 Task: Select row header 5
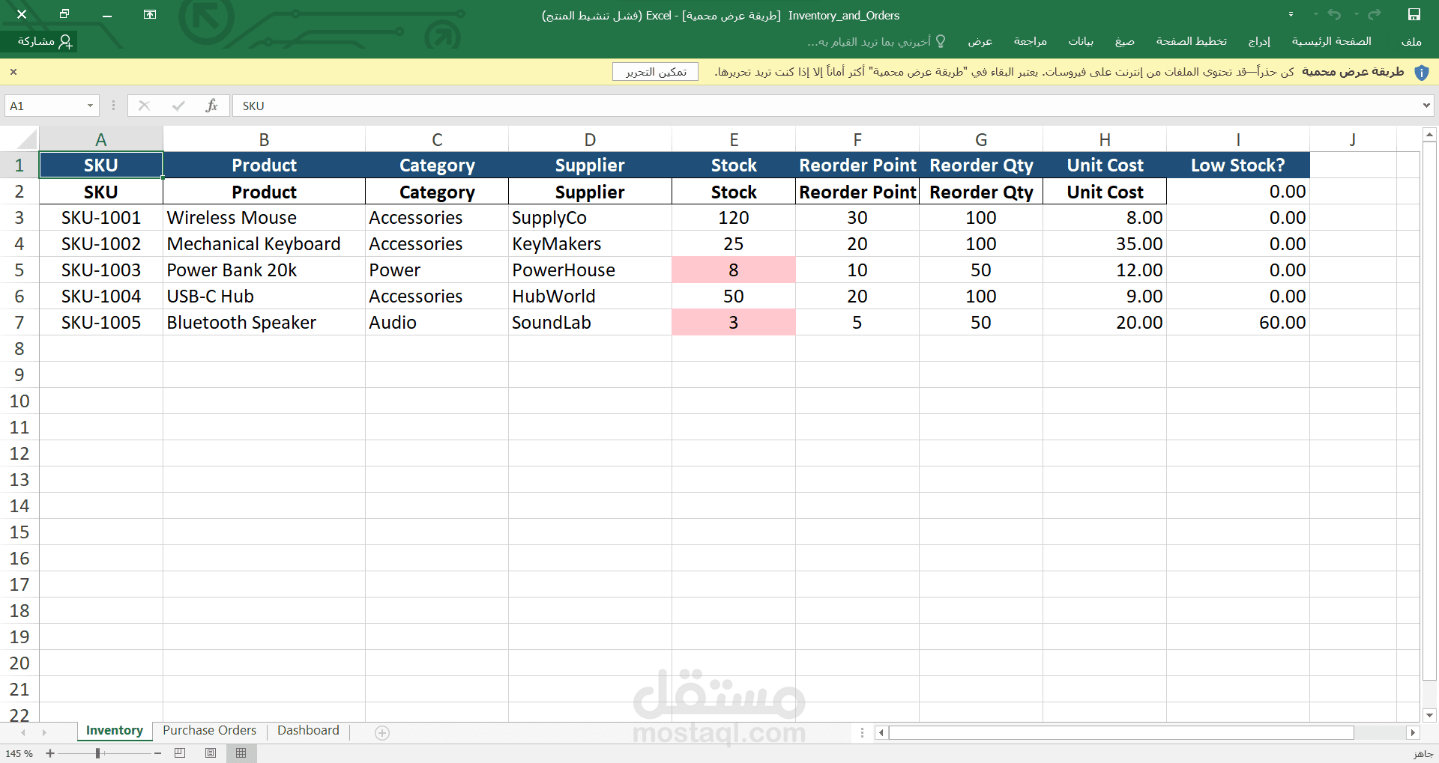(x=19, y=270)
